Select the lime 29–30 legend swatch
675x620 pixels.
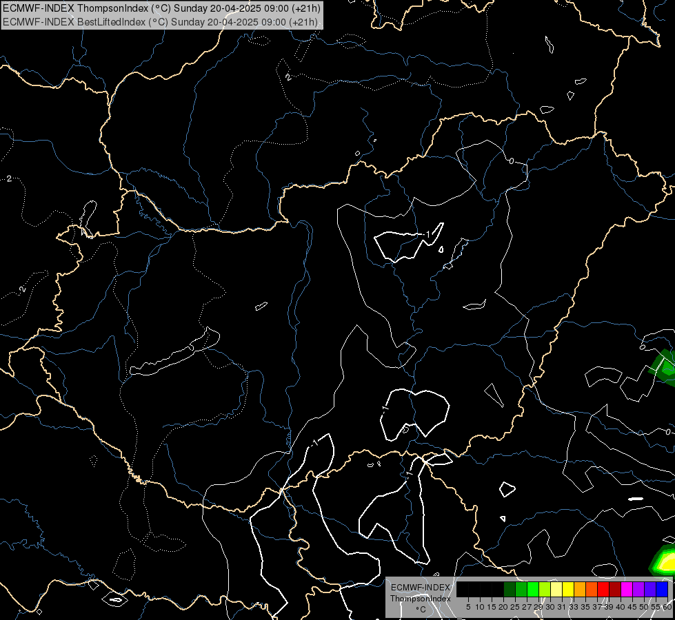[545, 589]
